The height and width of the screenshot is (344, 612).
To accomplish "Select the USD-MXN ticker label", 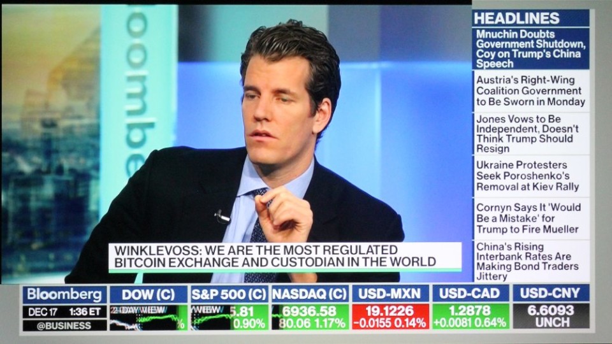I will (390, 294).
